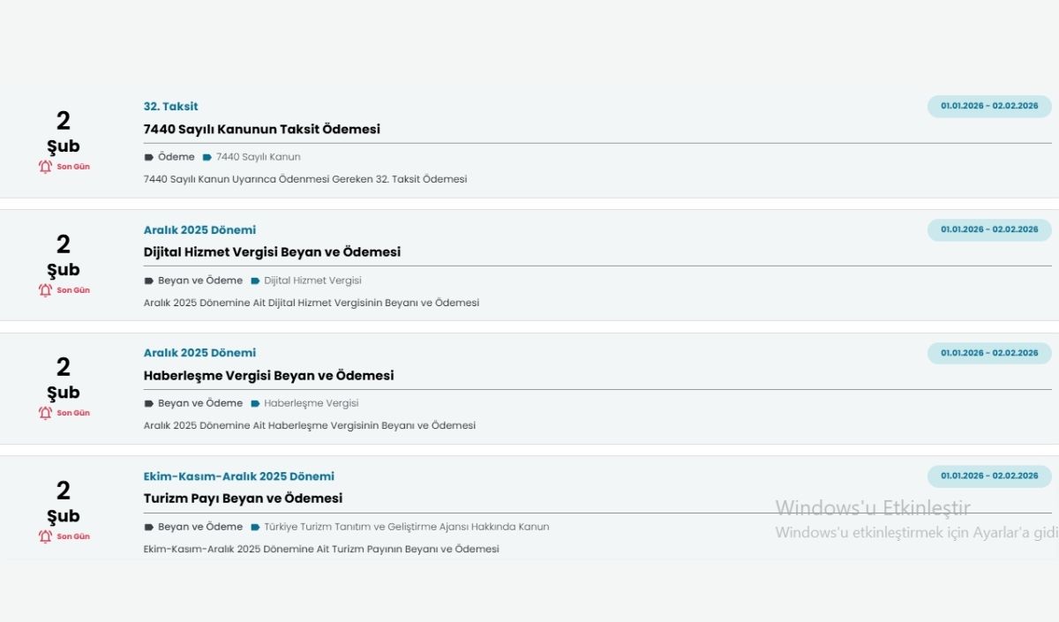Viewport: 1059px width, 622px height.
Task: Click the tag icon before 'Haberleşme Vergisi' label
Action: point(255,403)
